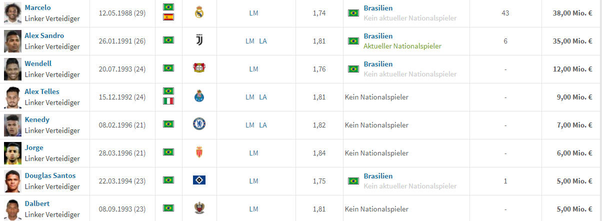Select Kenedy's LA position link

[x=263, y=125]
